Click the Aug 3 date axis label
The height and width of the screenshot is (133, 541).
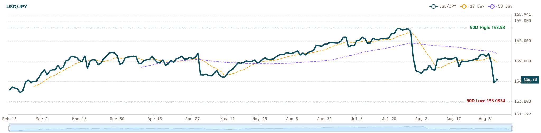(421, 119)
